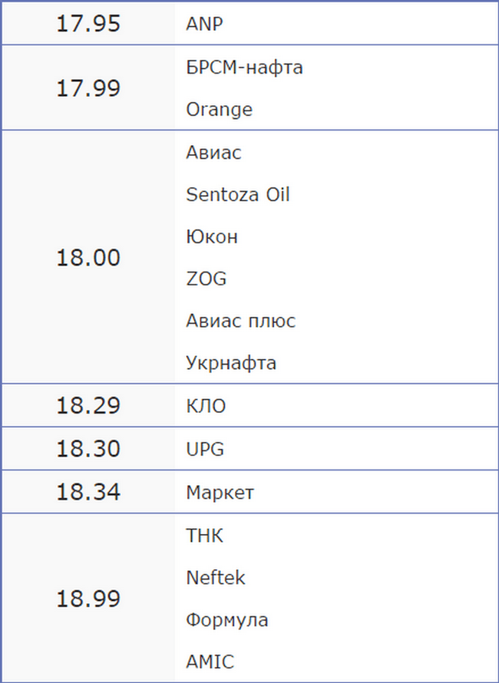Select the 18.99 price cell
Screen dimensions: 499x683
pyautogui.click(x=88, y=599)
